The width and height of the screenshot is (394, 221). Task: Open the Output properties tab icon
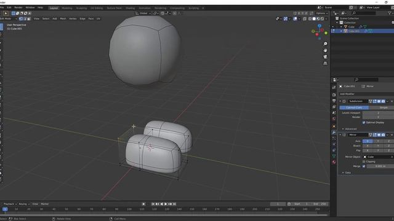click(334, 101)
